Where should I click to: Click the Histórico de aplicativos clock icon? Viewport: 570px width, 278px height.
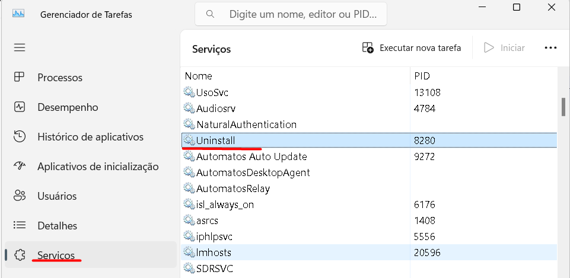(x=20, y=137)
